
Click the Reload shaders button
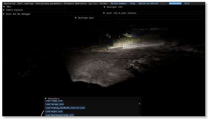click(x=119, y=3)
